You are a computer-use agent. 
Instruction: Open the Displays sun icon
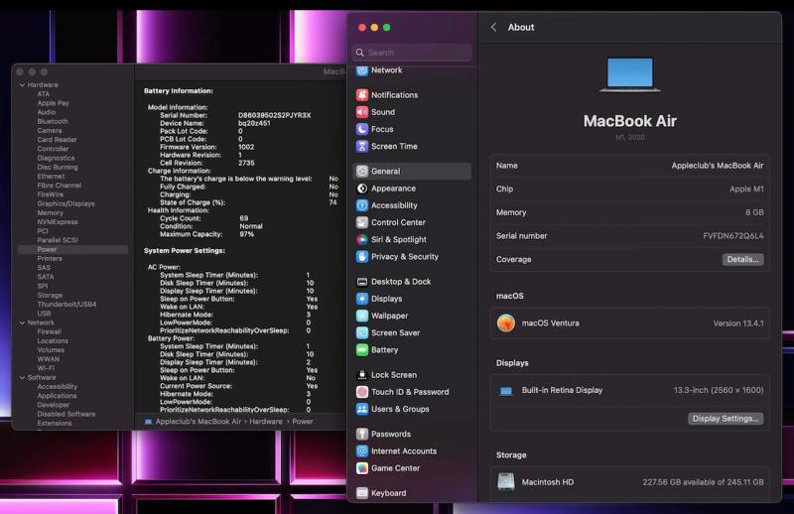(x=361, y=299)
